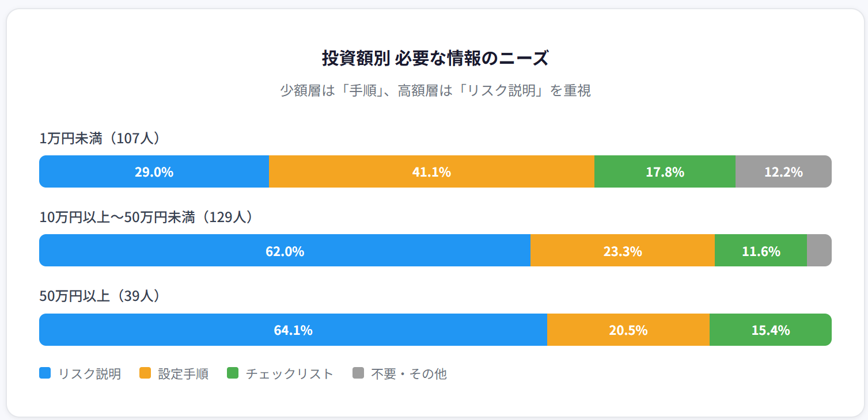This screenshot has height=420, width=868.
Task: Select the 41.1% orange bar segment
Action: pyautogui.click(x=431, y=171)
